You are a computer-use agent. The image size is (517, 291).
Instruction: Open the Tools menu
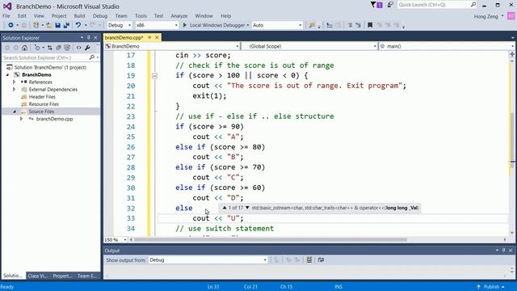pyautogui.click(x=141, y=16)
